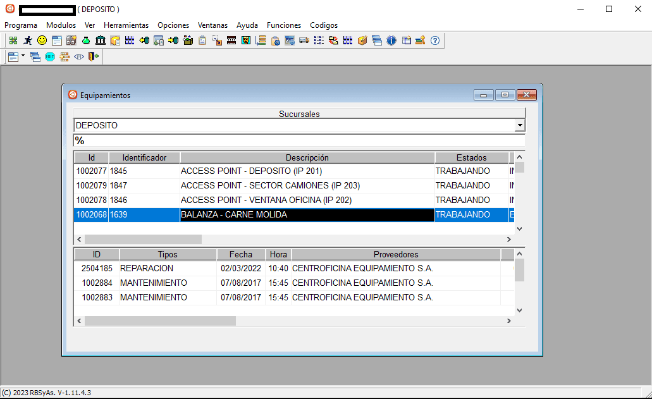Click the dotted selection arrow icon
652x399 pixels.
tap(217, 40)
